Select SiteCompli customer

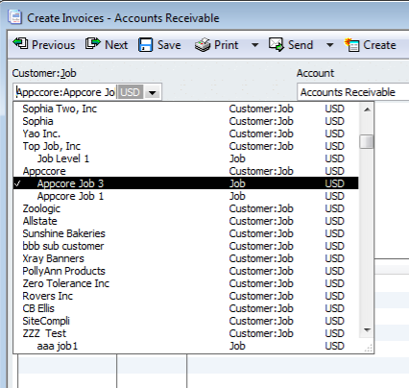coord(186,321)
